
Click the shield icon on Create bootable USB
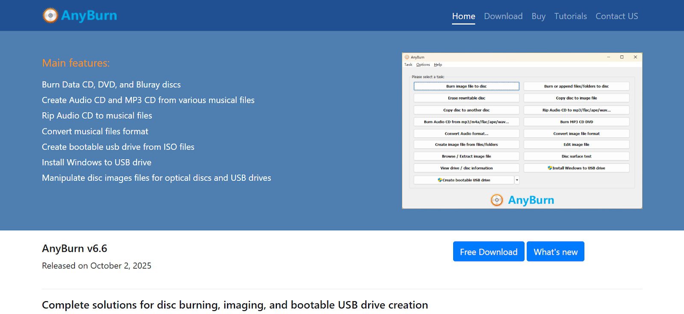[439, 180]
